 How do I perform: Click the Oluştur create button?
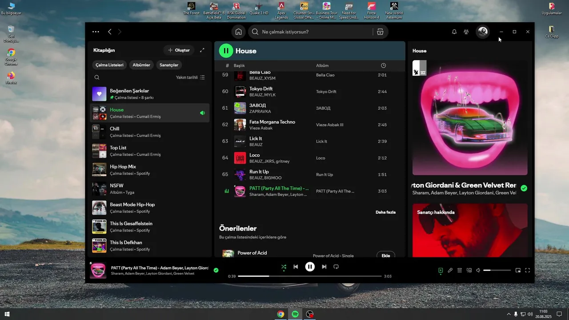(179, 50)
